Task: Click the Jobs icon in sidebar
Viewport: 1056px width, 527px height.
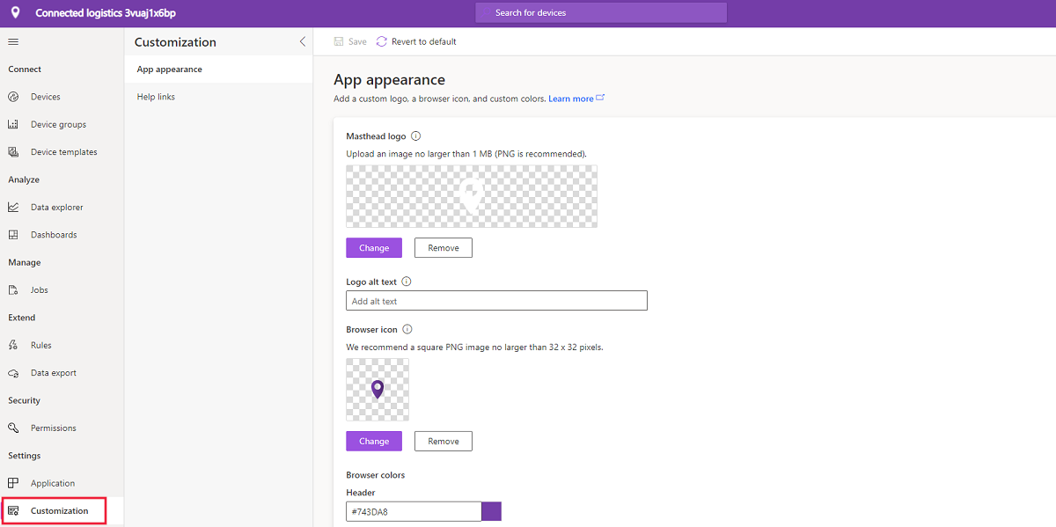Action: pos(13,290)
